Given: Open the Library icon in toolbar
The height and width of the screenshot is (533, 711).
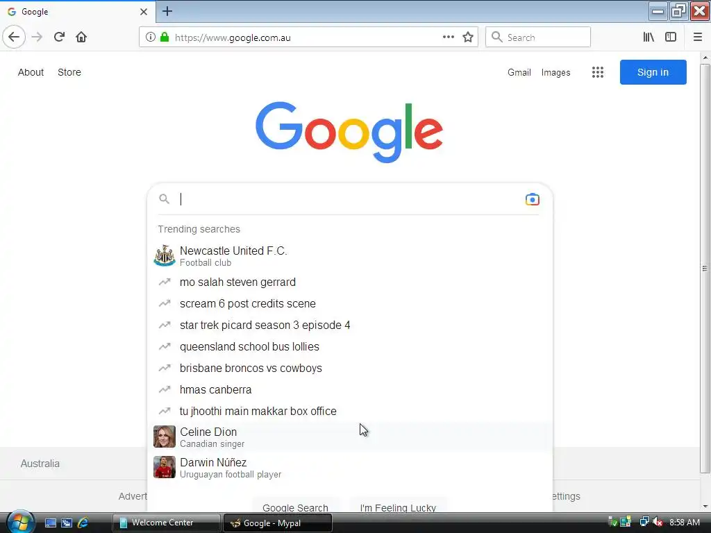Looking at the screenshot, I should (x=649, y=37).
